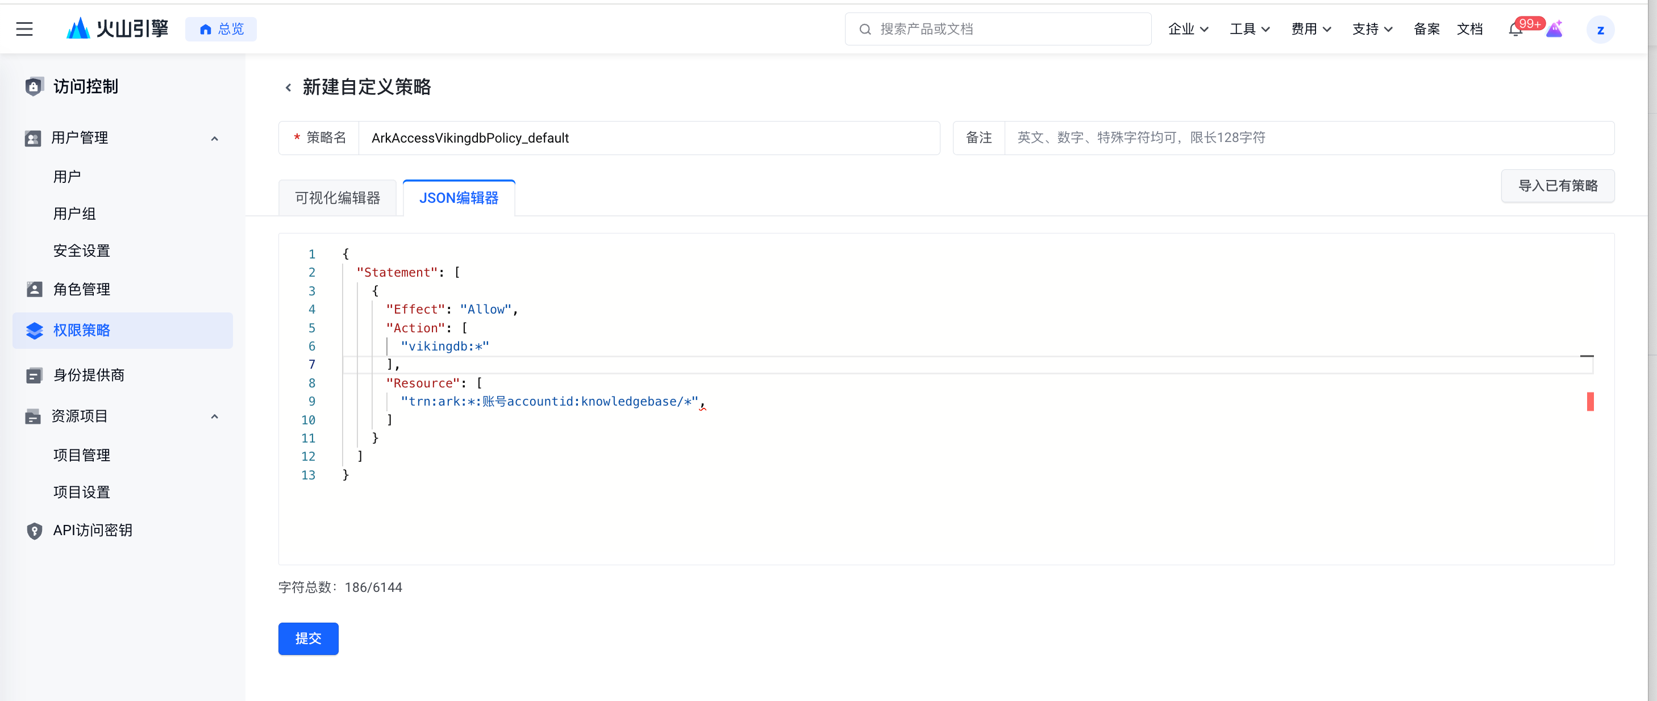Click the 提交 button
The image size is (1657, 701).
tap(308, 639)
